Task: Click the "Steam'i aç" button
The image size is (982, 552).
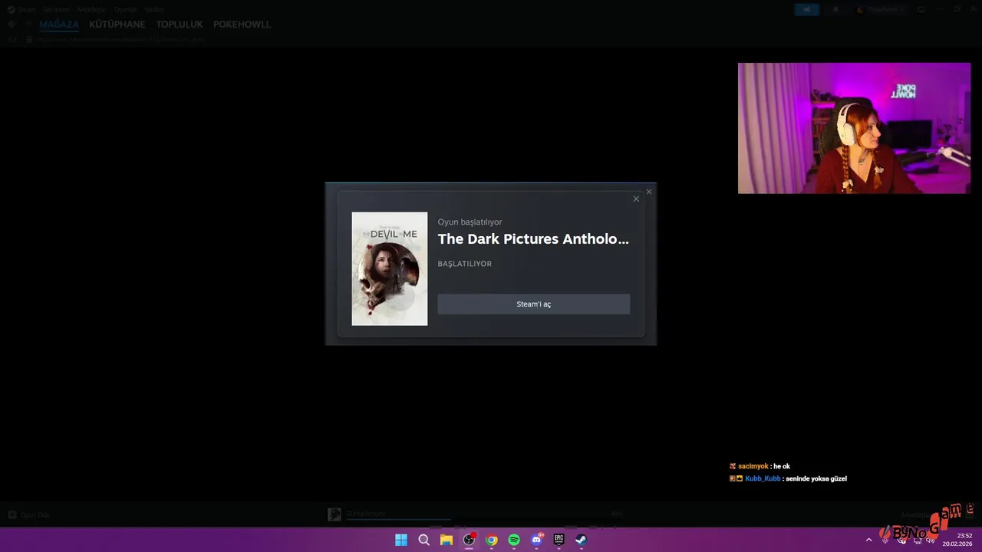Action: 533,304
